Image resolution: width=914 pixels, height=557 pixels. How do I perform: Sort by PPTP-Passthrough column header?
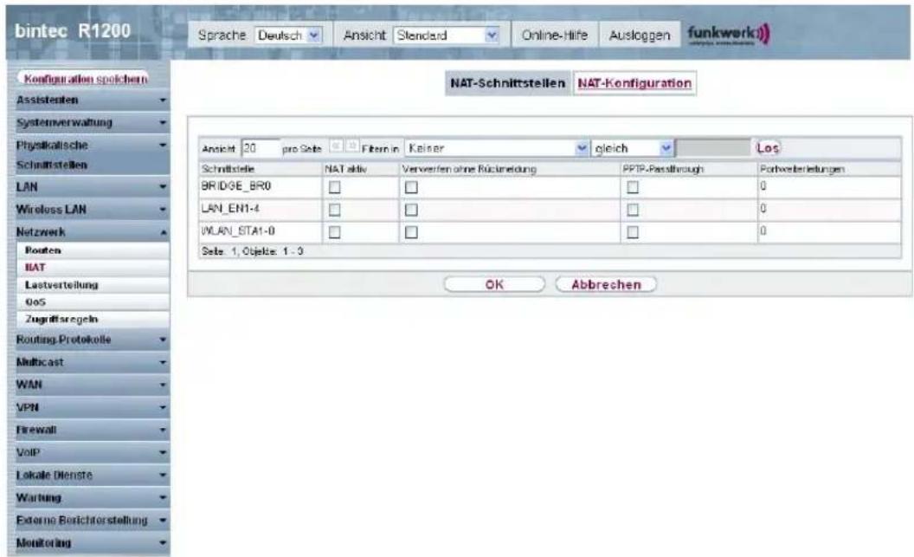click(663, 169)
